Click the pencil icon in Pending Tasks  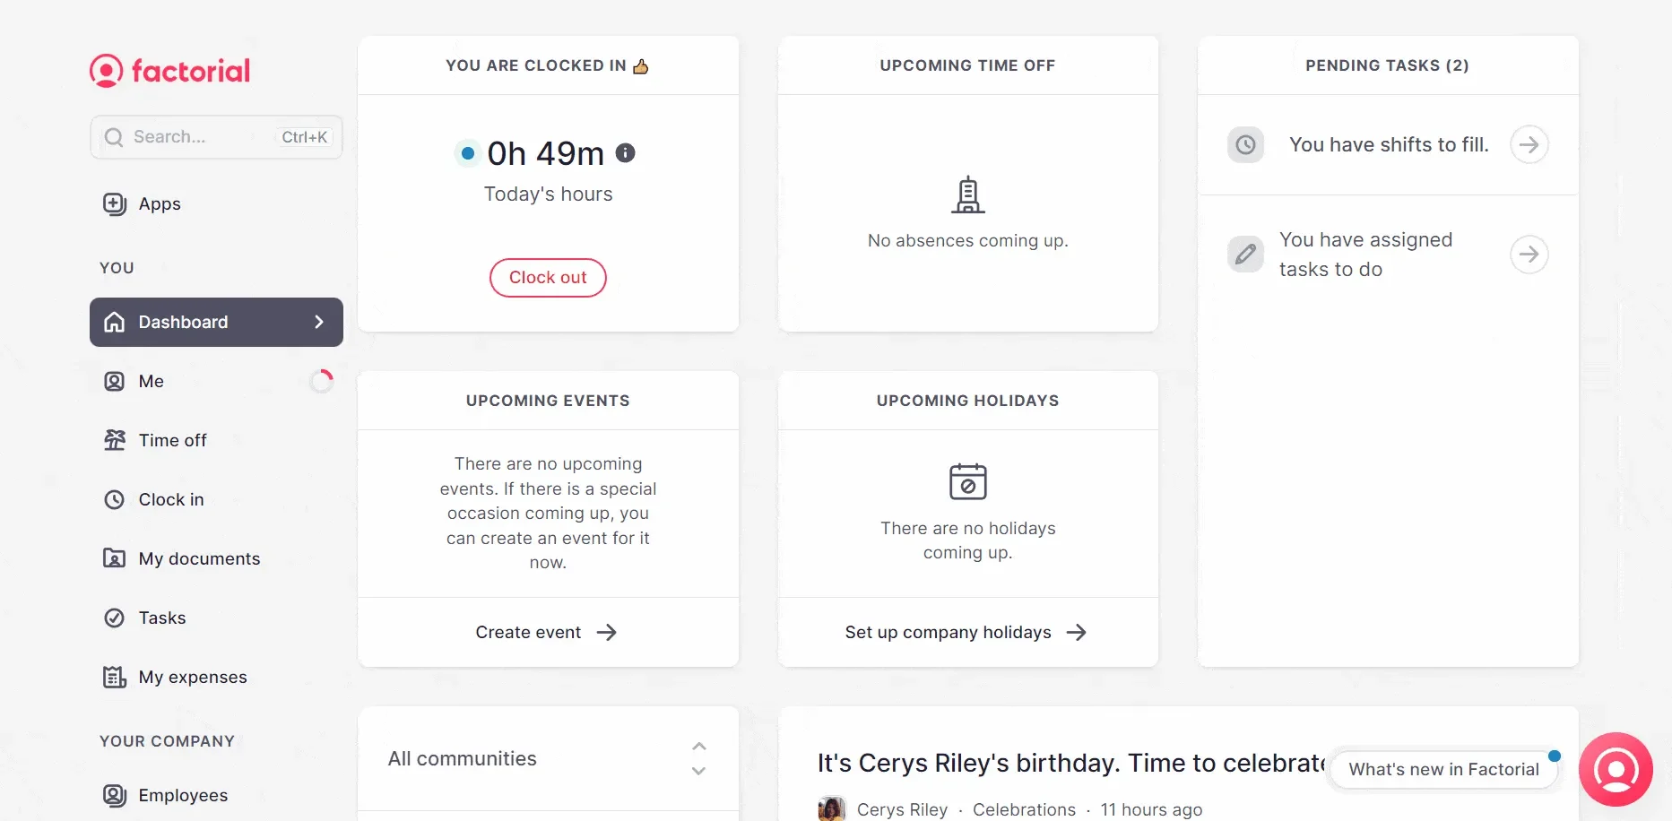1245,254
